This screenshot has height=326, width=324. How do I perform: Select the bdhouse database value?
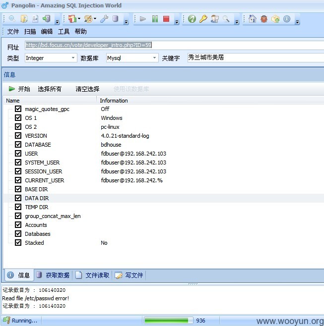pyautogui.click(x=111, y=145)
